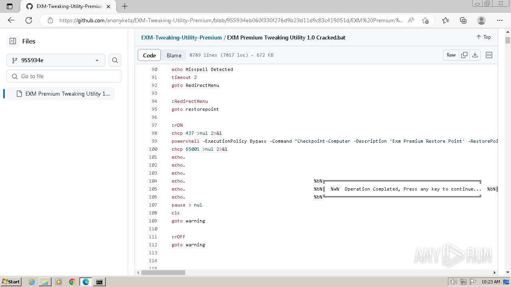This screenshot has width=511, height=287.
Task: Open the Favorites list
Action: pyautogui.click(x=446, y=20)
